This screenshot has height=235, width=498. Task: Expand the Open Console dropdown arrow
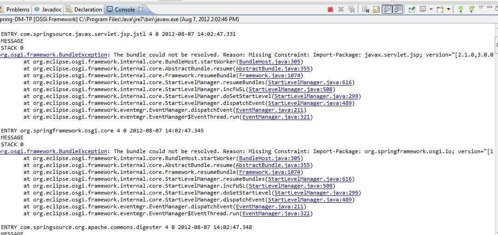[x=448, y=10]
